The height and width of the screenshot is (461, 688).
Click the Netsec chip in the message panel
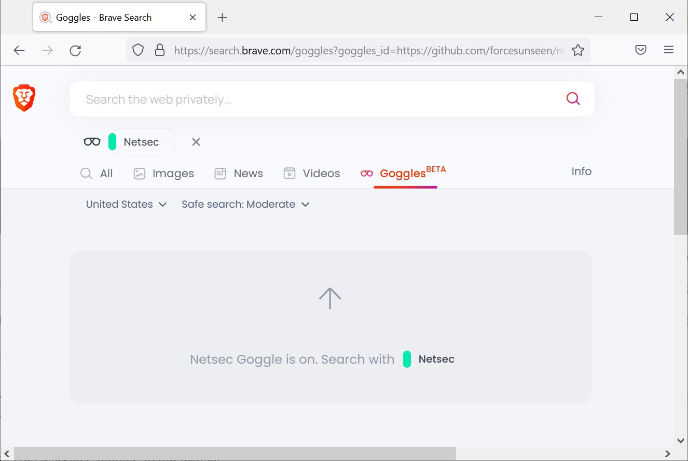click(436, 359)
